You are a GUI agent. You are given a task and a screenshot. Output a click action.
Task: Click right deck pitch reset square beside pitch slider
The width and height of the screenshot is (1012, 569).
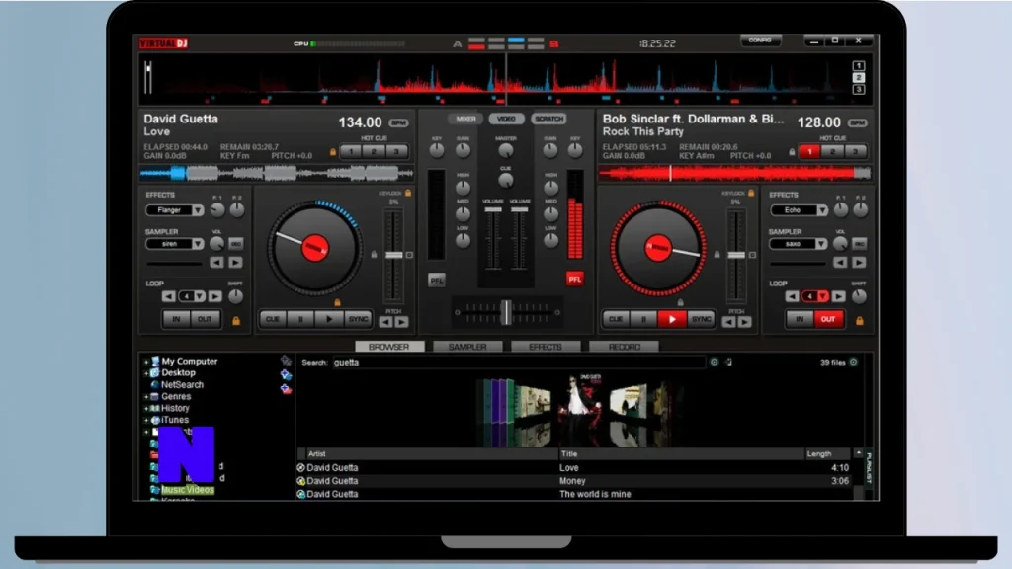click(752, 256)
